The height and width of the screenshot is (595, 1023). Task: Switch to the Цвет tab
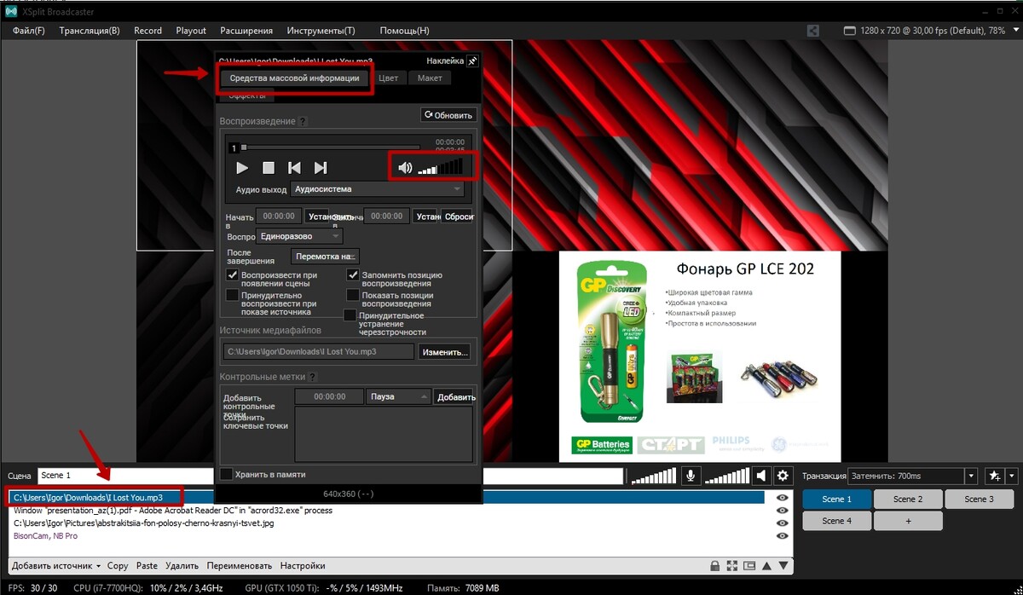coord(388,78)
